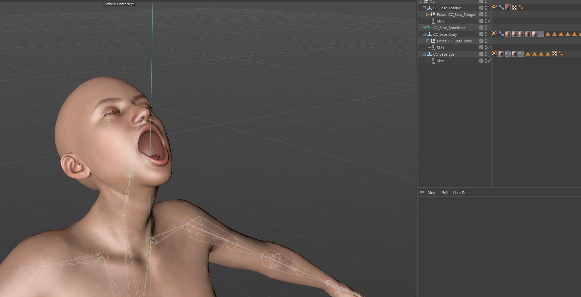The image size is (581, 297).
Task: Select the first skin material tag on CC_Base_Body
Action: pos(508,33)
